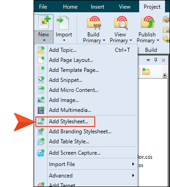Screen dimensions: 170x187
Task: Open the panel options triangle menu
Action: [148, 61]
